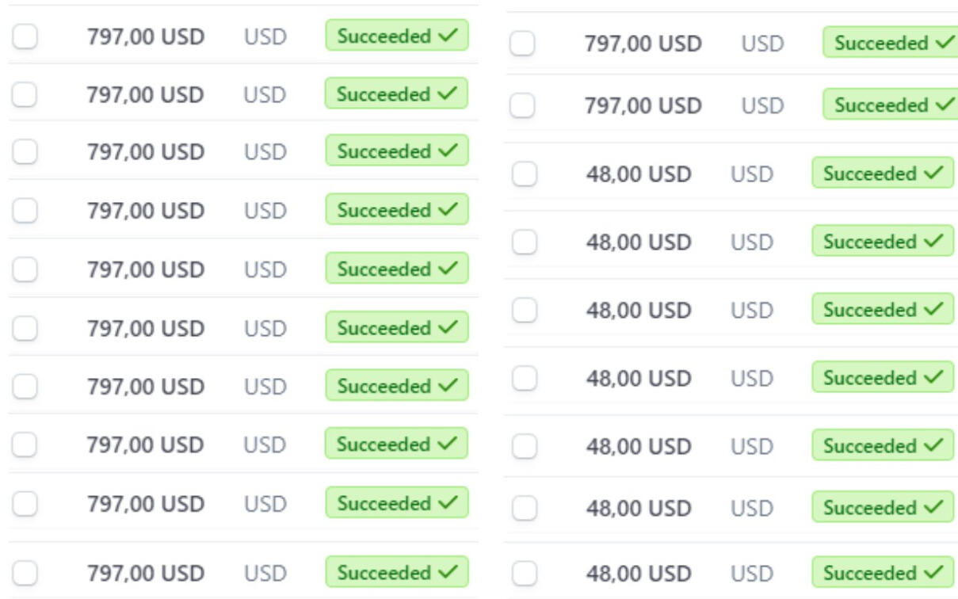Select checkbox beside first 48,00 USD payment
The height and width of the screenshot is (599, 958).
click(524, 174)
